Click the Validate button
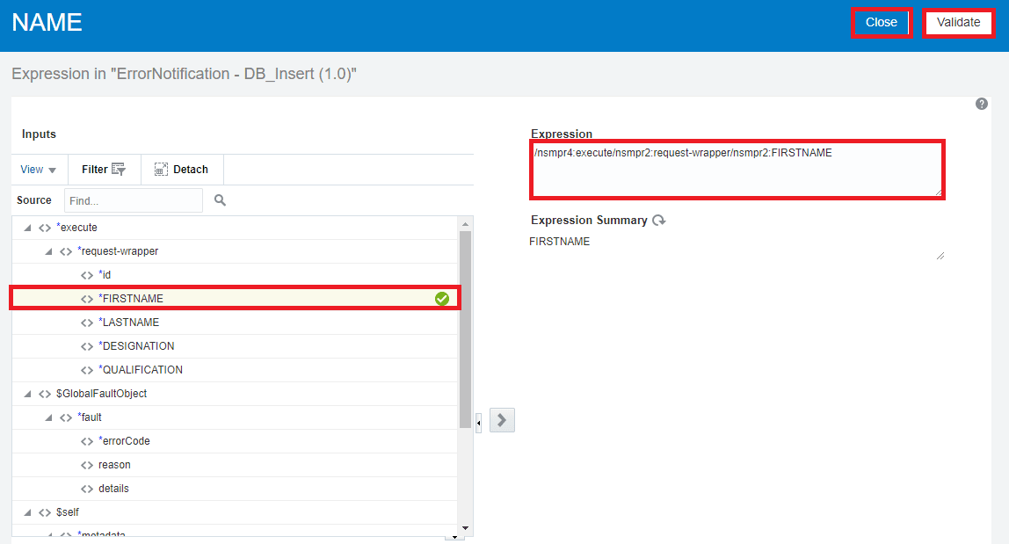This screenshot has width=1009, height=544. pos(959,23)
